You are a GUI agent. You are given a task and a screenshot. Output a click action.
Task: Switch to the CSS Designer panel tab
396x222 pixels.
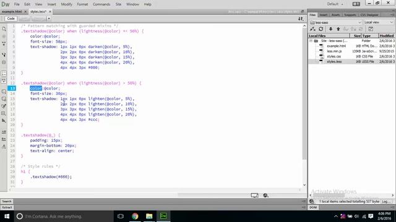[x=369, y=15]
